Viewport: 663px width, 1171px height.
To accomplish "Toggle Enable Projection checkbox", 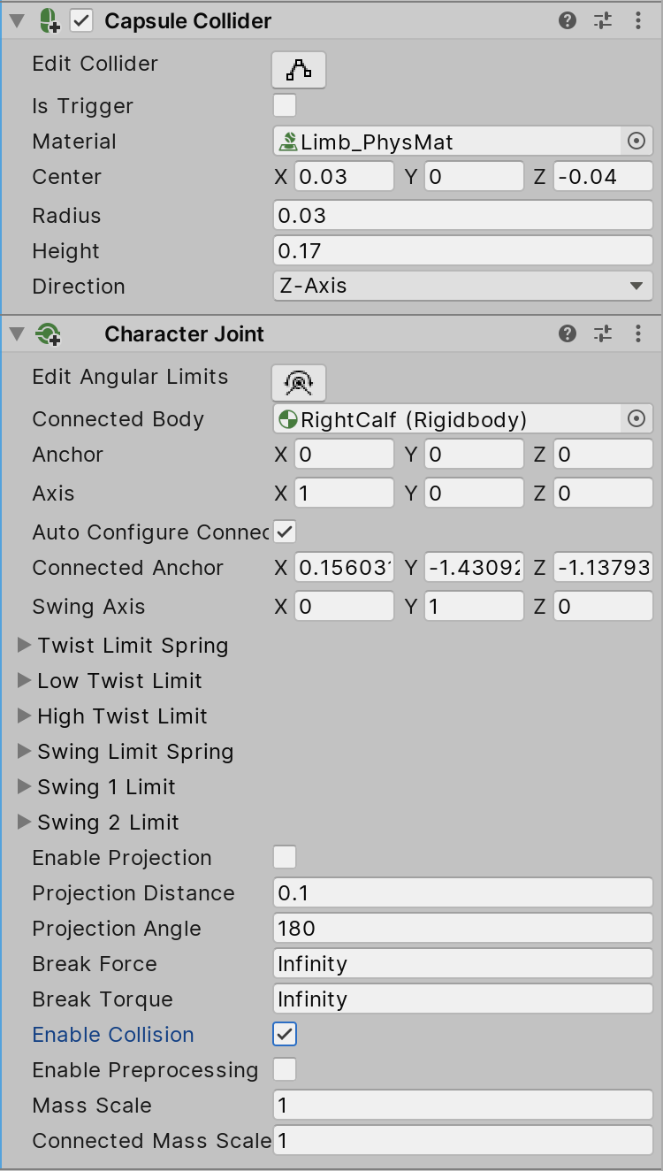I will pyautogui.click(x=285, y=857).
